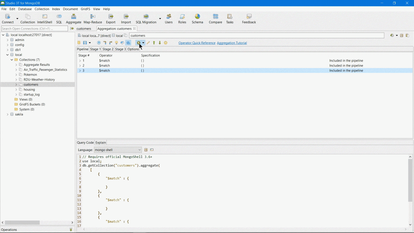Image resolution: width=414 pixels, height=233 pixels.
Task: Click the Compare toolbar icon
Action: pyautogui.click(x=215, y=19)
